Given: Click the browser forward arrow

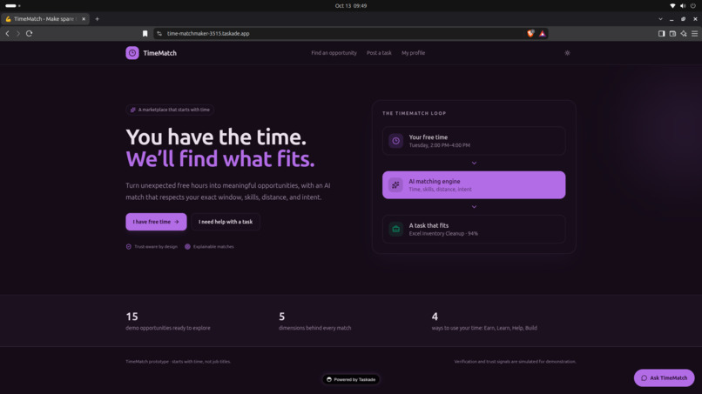Looking at the screenshot, I should point(18,34).
